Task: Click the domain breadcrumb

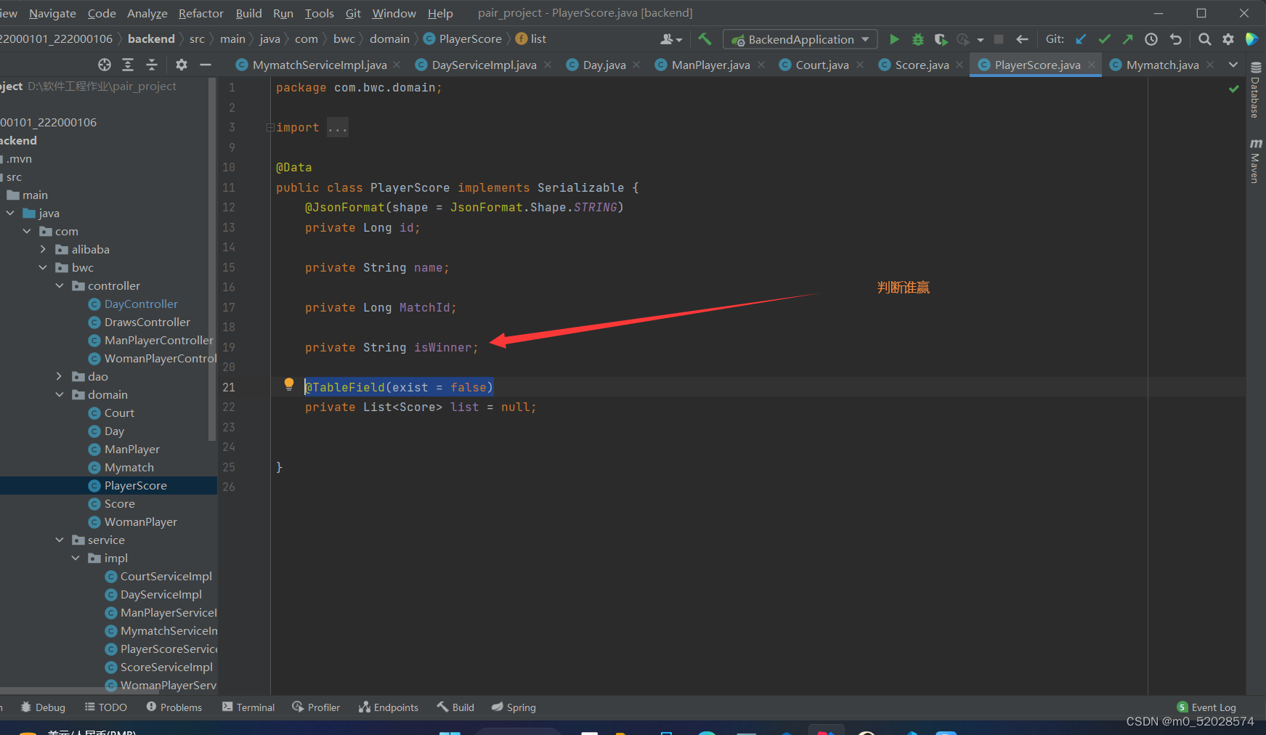Action: click(x=389, y=38)
